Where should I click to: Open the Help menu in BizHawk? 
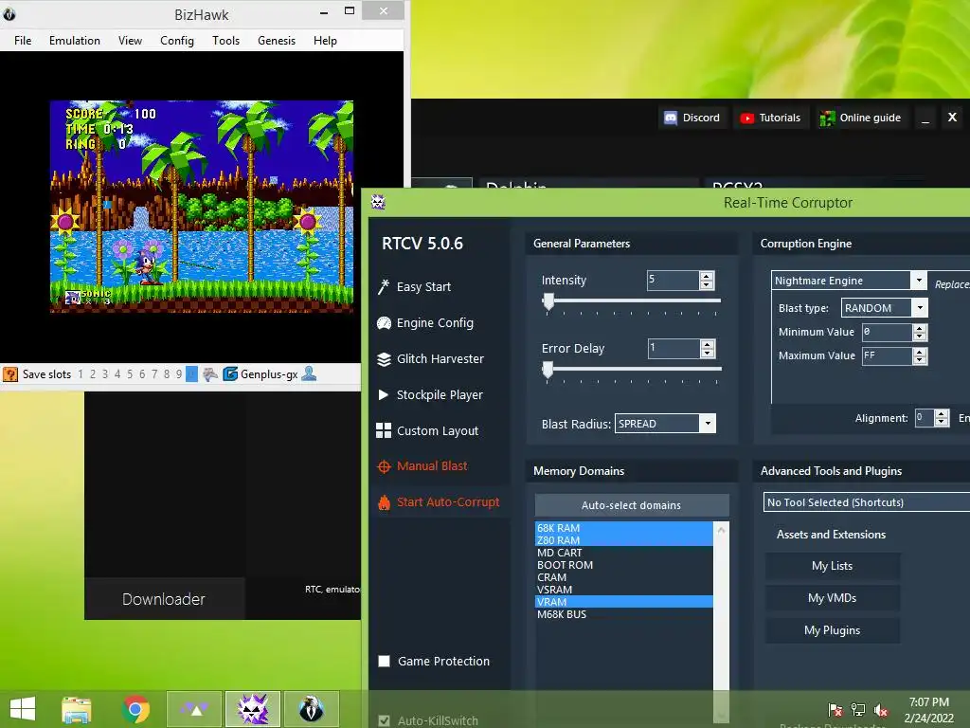325,40
